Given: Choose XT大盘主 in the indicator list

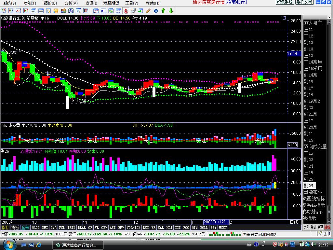Looking at the screenshot, I should point(313,23).
